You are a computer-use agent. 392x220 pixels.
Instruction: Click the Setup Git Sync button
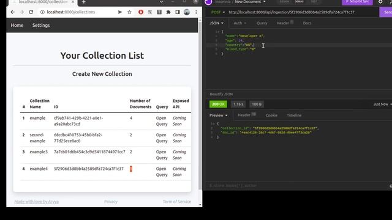357,2
